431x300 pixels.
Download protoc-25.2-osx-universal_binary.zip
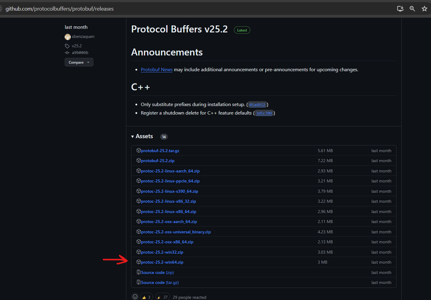(x=176, y=232)
